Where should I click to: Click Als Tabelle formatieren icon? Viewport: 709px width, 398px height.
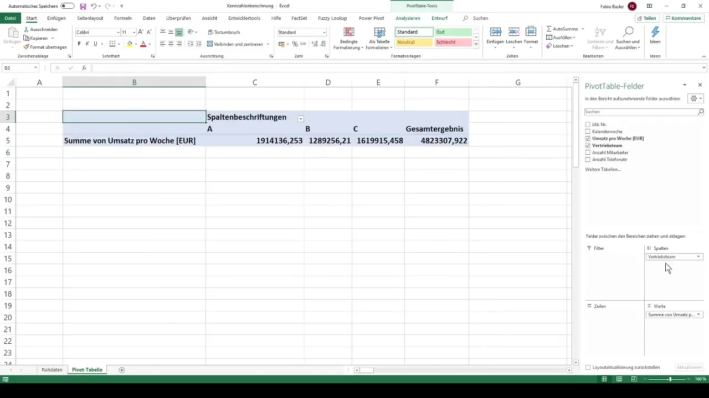point(379,32)
